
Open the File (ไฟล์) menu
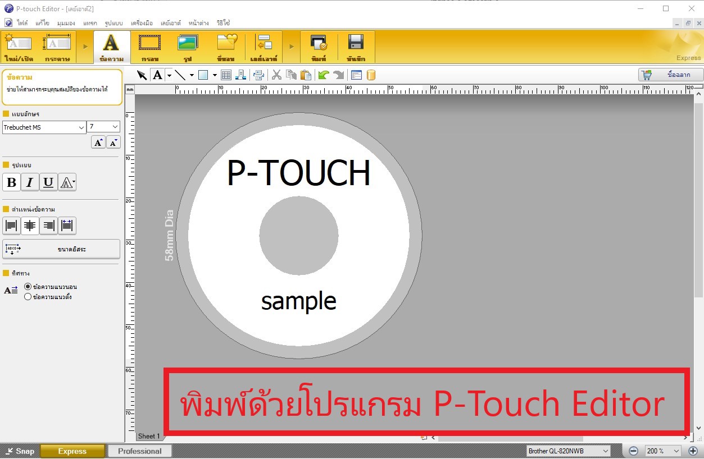click(22, 23)
